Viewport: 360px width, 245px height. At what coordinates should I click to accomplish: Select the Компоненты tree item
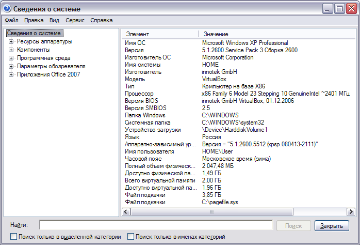pos(34,50)
